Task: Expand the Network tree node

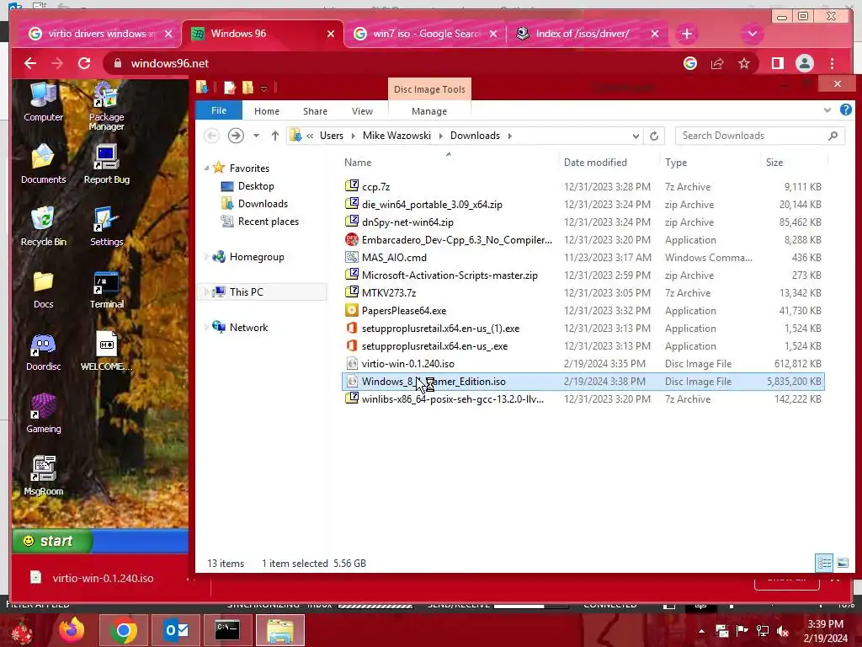Action: pyautogui.click(x=207, y=328)
